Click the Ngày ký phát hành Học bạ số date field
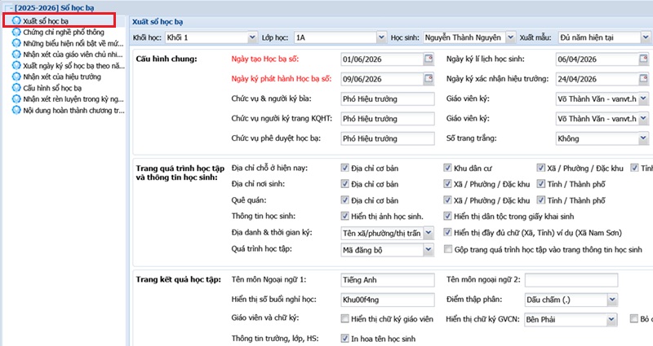 pos(382,79)
